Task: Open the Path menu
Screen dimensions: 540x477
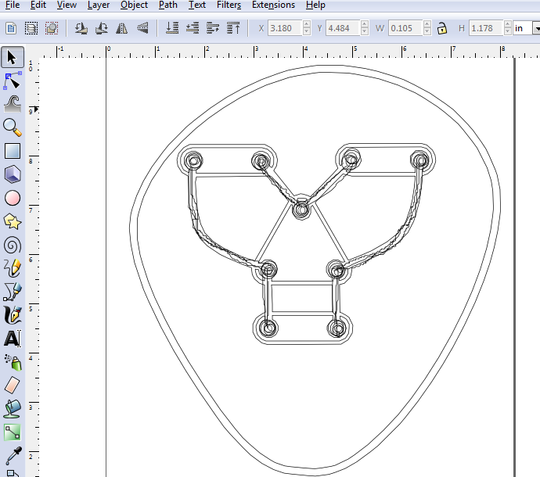Action: 168,5
